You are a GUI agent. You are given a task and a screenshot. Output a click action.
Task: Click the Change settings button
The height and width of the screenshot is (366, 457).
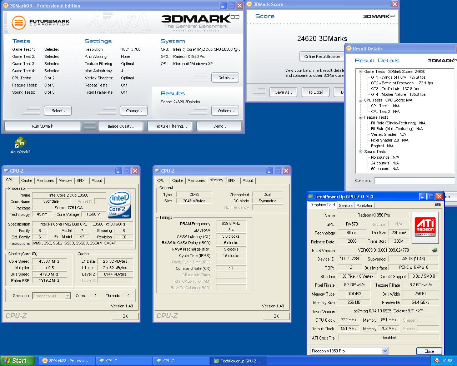(134, 111)
